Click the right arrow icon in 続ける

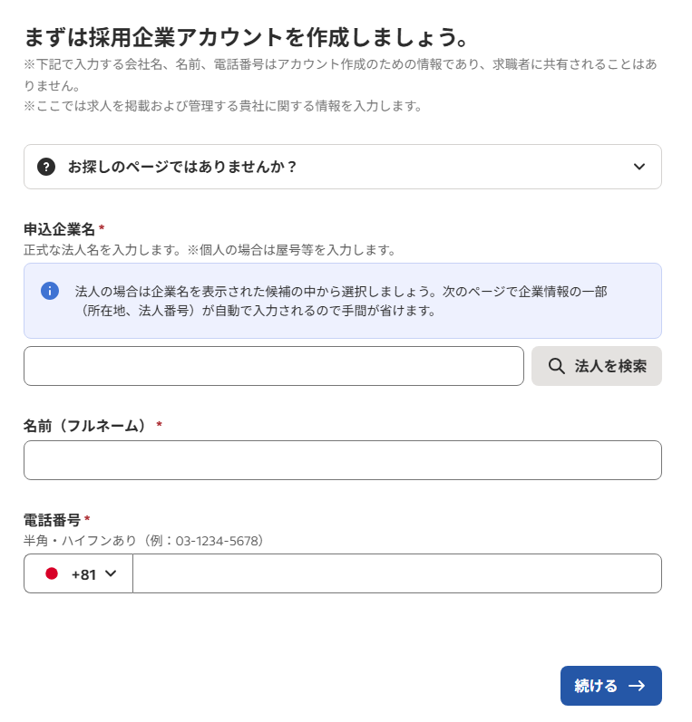[x=638, y=686]
